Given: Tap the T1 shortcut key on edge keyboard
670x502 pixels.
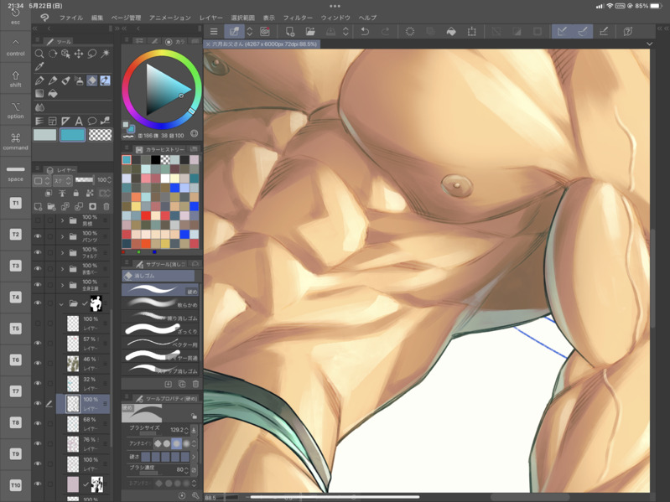Looking at the screenshot, I should click(15, 203).
